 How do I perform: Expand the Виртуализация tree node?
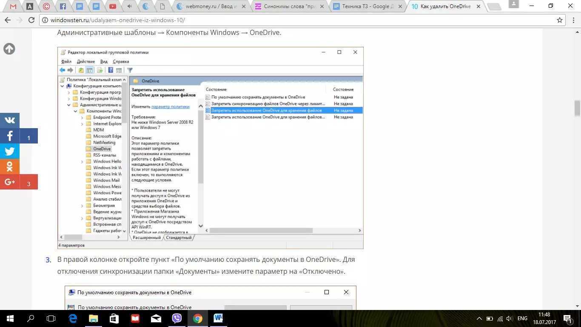[x=82, y=218]
